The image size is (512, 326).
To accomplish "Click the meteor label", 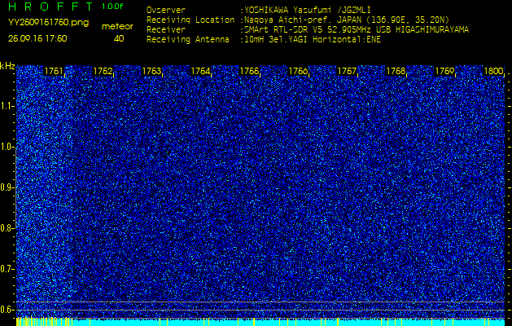I will pyautogui.click(x=117, y=27).
